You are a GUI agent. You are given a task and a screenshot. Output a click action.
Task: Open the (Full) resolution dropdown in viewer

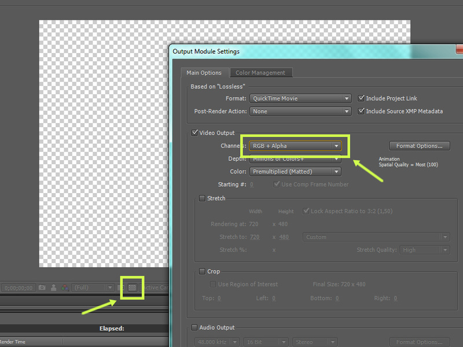point(93,287)
